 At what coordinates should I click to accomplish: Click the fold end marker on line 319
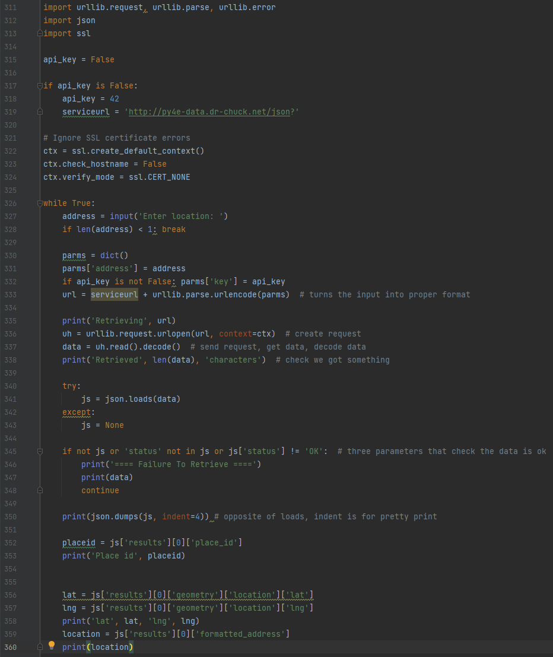[40, 112]
